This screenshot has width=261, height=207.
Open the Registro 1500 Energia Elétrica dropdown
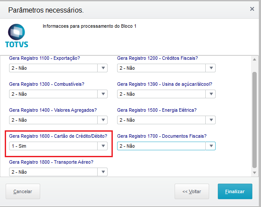coord(211,120)
